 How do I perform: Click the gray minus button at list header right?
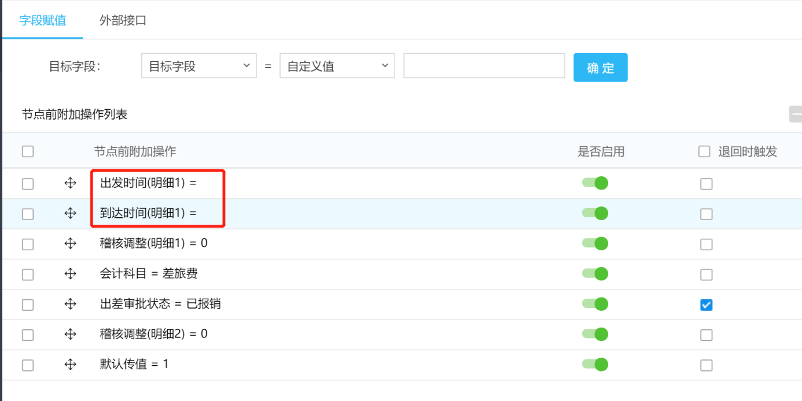tap(796, 114)
